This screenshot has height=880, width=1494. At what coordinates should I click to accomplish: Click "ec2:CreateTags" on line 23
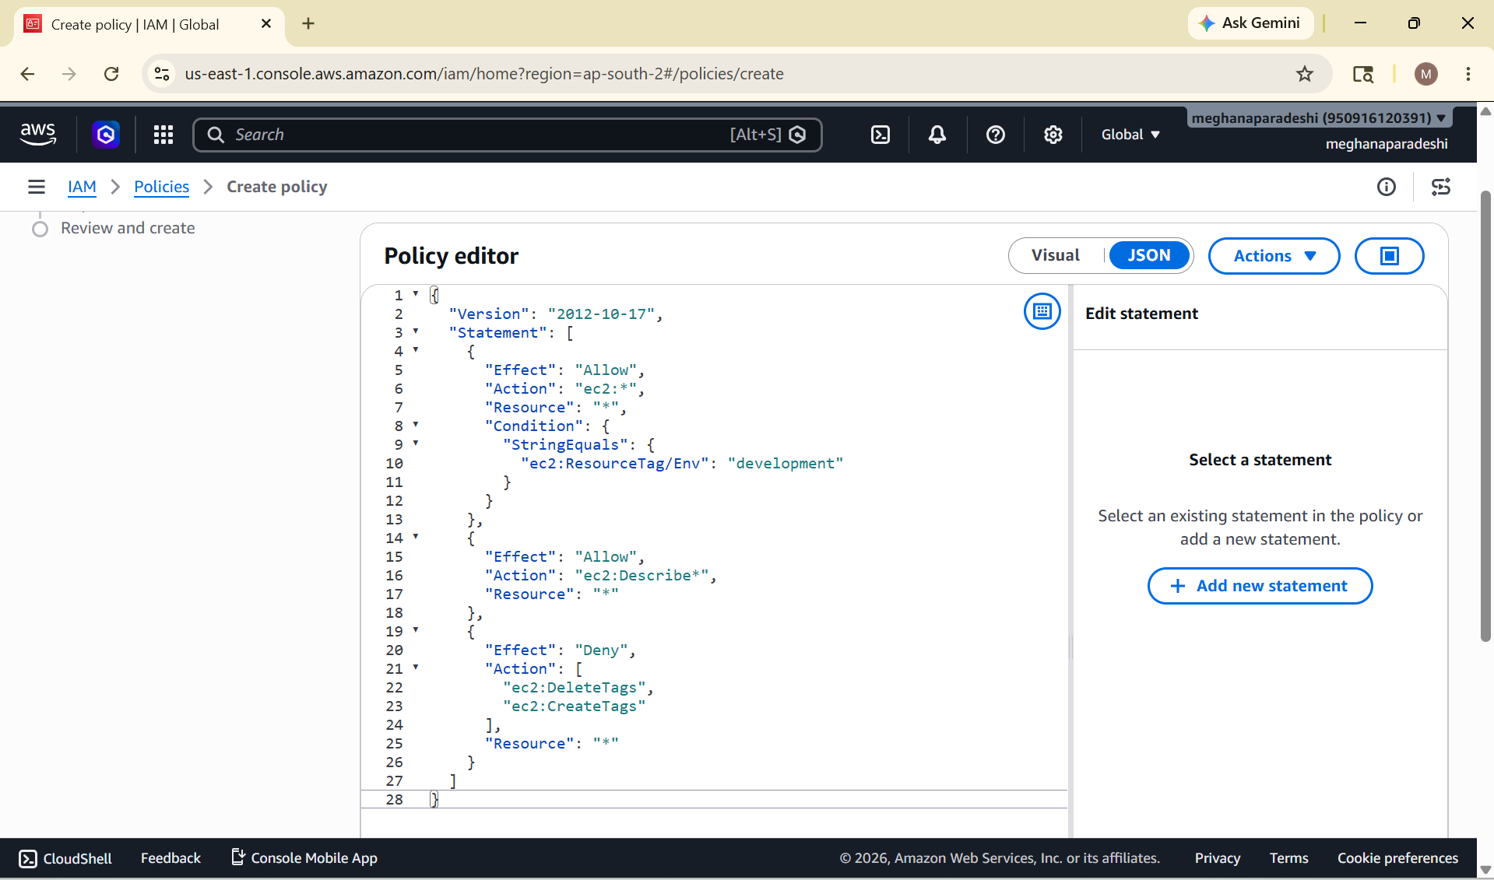575,706
